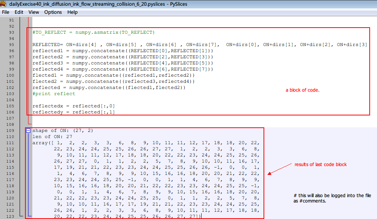This screenshot has height=219, width=377.
Task: Click the 'array([ 1, 2, 2,' output line
Action: click(146, 143)
